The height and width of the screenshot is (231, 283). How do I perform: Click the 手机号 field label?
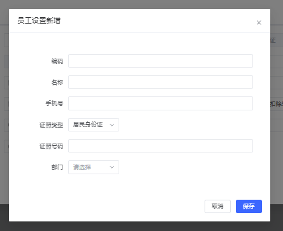(54, 103)
